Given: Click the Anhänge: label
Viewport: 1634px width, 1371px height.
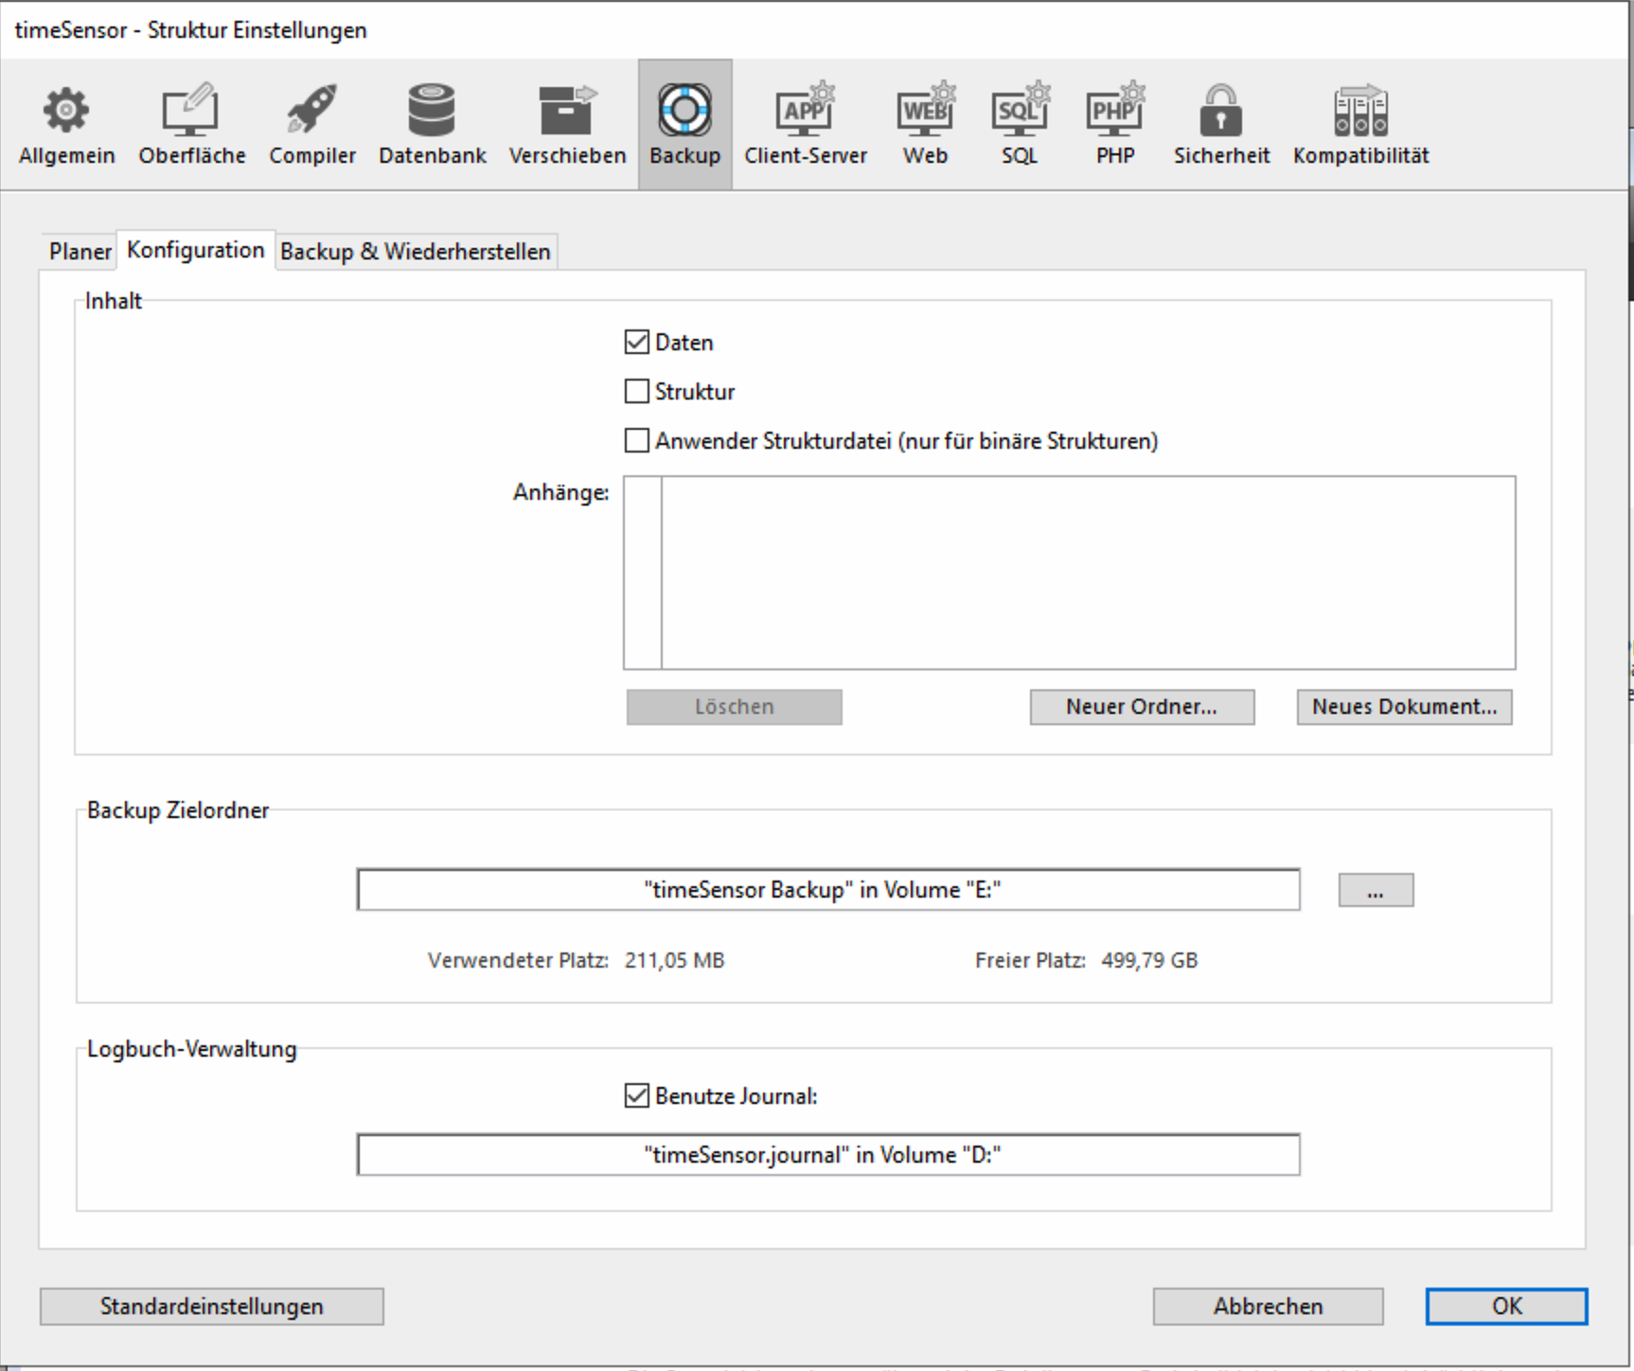Looking at the screenshot, I should [x=560, y=492].
